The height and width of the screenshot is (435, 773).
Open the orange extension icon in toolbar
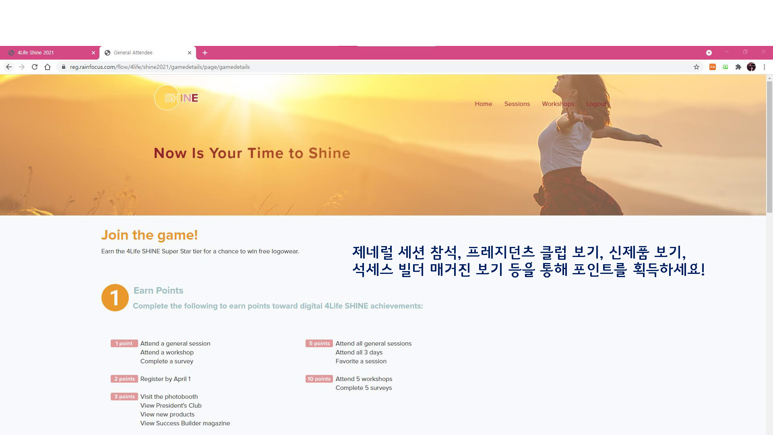coord(713,67)
